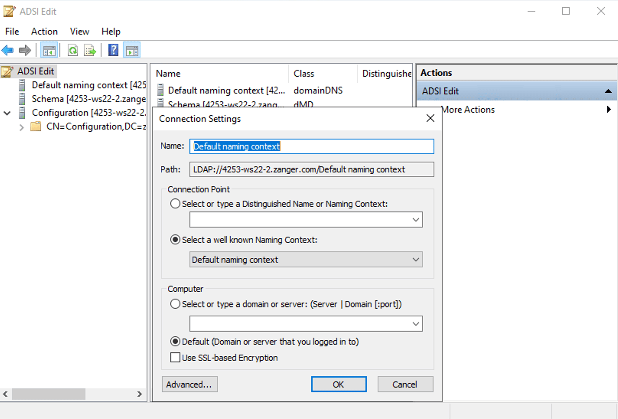Select the Default domain or server radio
Screen dimensions: 618x419
pos(175,341)
